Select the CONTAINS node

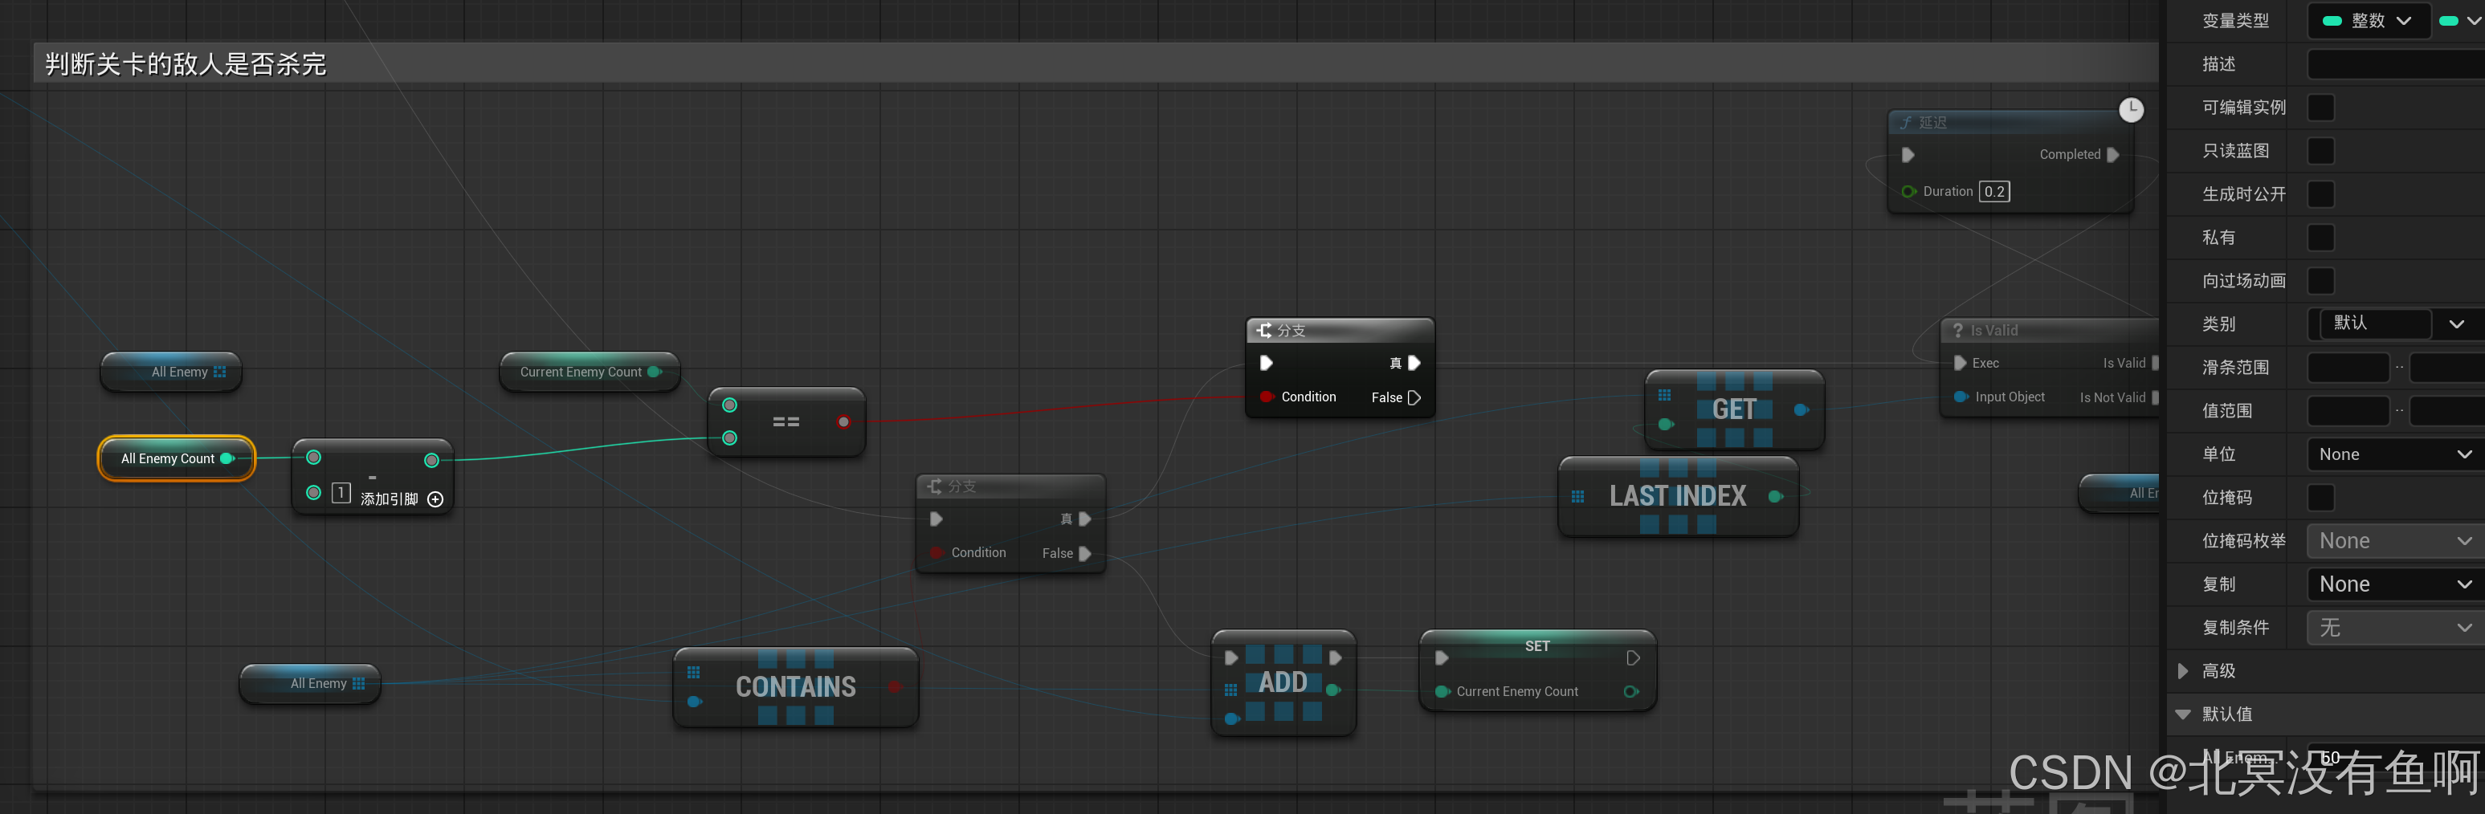(795, 686)
